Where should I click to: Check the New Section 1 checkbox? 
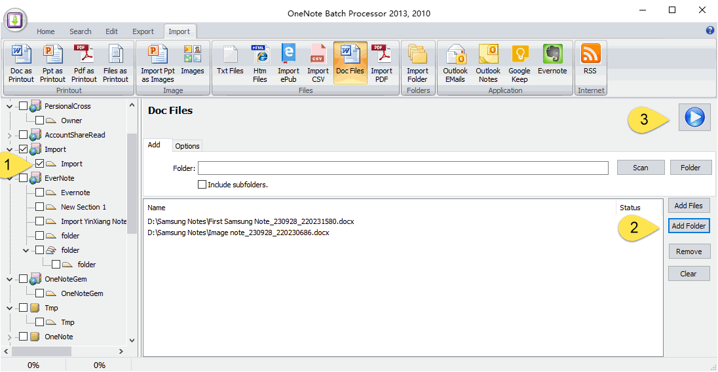pyautogui.click(x=40, y=207)
